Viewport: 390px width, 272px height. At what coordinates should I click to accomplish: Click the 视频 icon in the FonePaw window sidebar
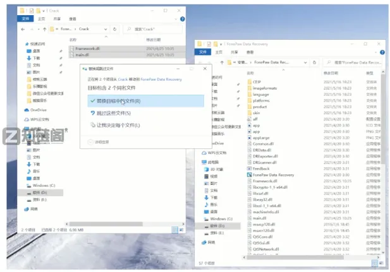coord(206,176)
